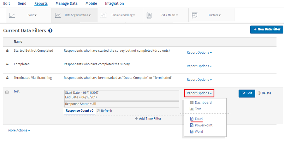Tick the checkbox for test filter
Screen dimensions: 284x141
point(7,92)
